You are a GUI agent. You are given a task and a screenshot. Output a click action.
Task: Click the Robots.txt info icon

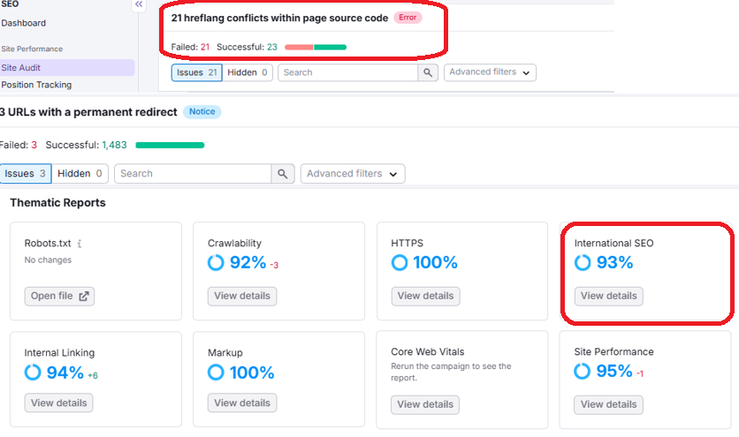coord(80,244)
